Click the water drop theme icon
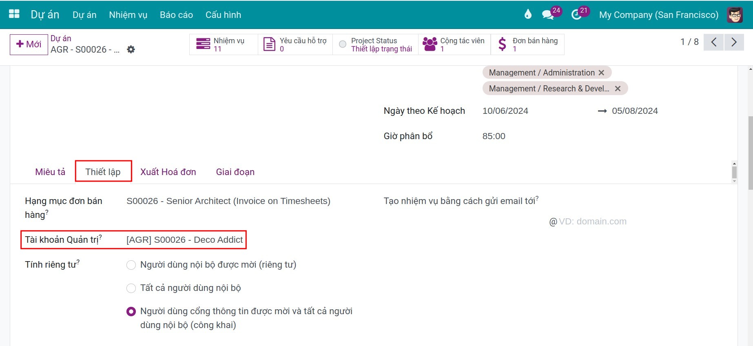The image size is (753, 346). 528,15
